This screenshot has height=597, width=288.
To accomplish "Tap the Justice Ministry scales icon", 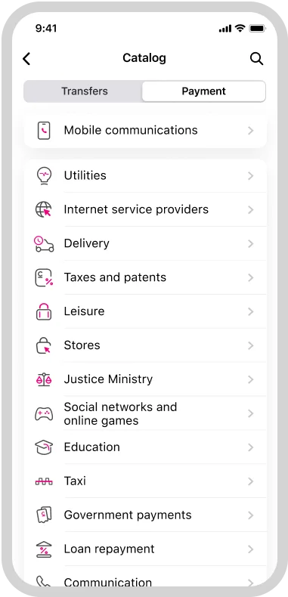I will click(44, 379).
